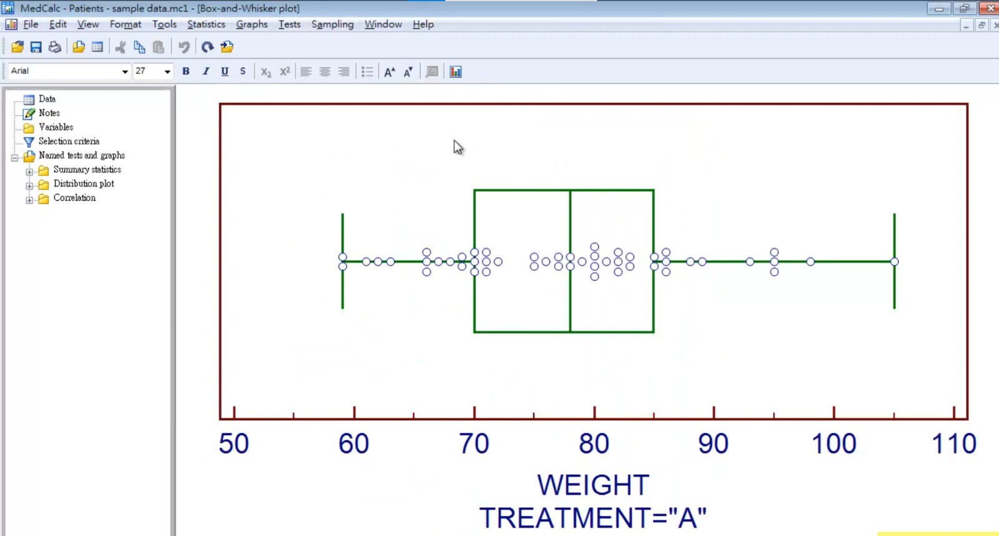The image size is (999, 536).
Task: Click the Redo circular arrow icon
Action: click(x=207, y=47)
